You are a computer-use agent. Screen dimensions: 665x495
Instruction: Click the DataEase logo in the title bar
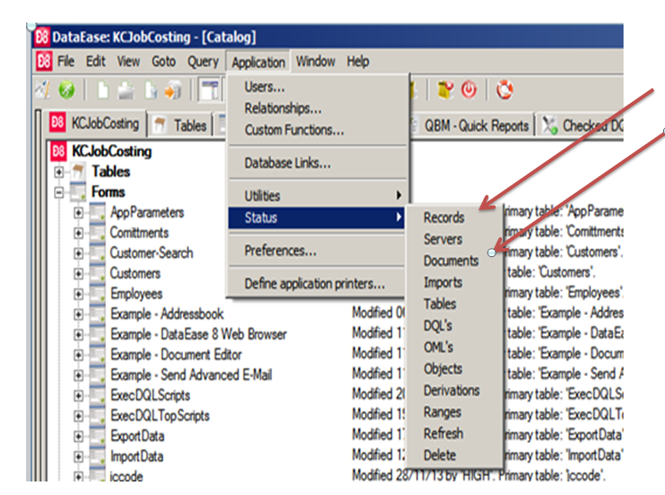tap(41, 37)
